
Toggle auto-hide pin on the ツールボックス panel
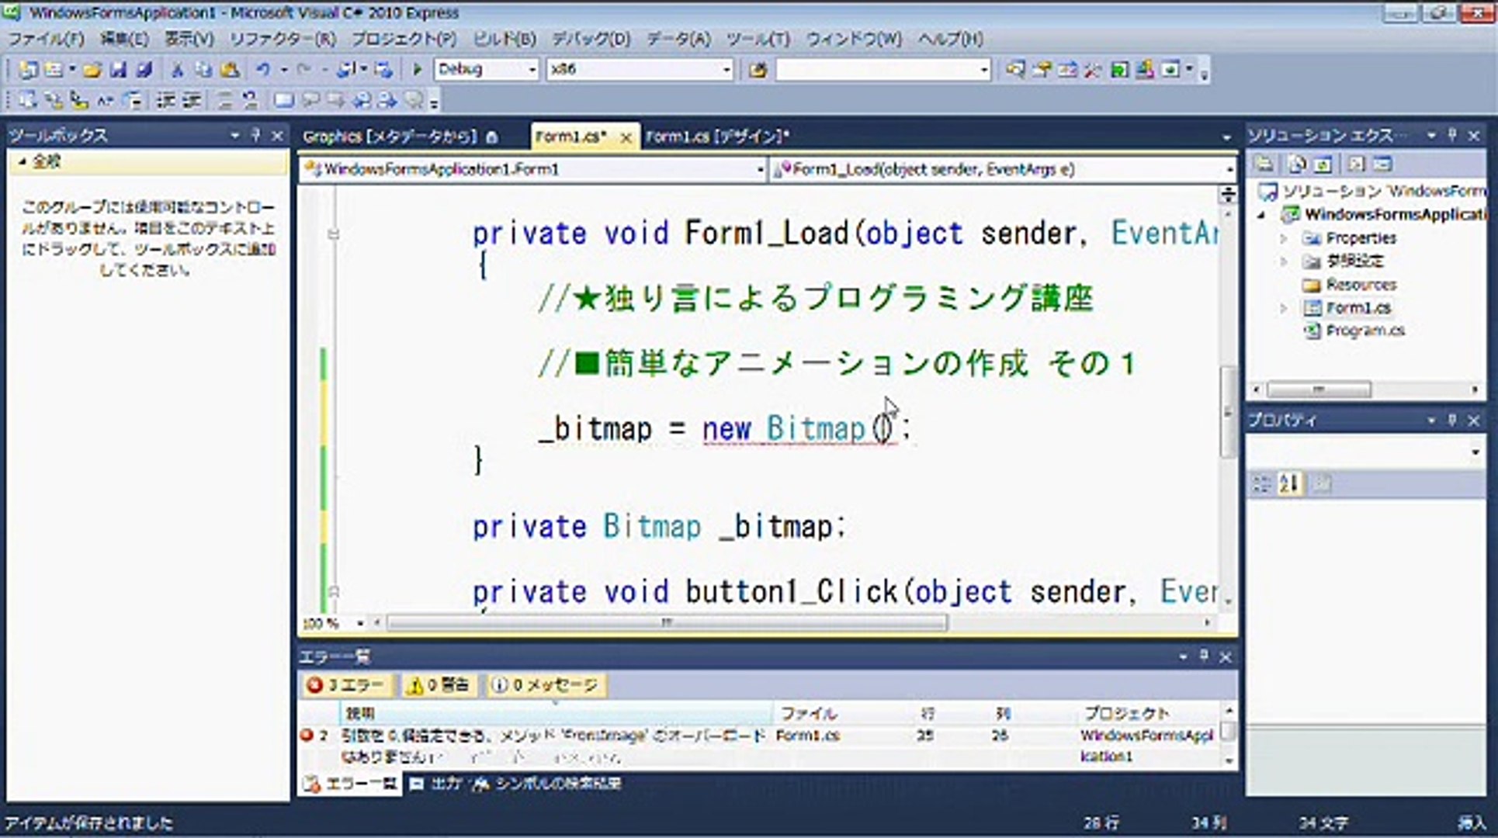tap(255, 135)
